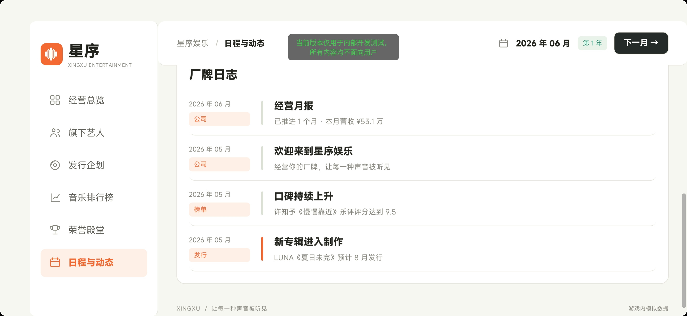This screenshot has width=687, height=316.
Task: Open 经营总览 from the sidebar
Action: coord(94,100)
